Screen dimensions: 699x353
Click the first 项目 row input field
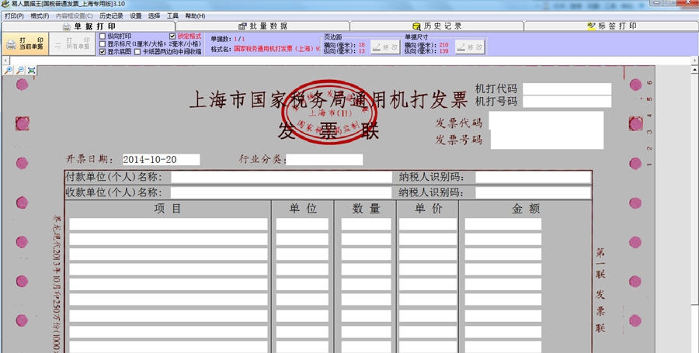169,224
